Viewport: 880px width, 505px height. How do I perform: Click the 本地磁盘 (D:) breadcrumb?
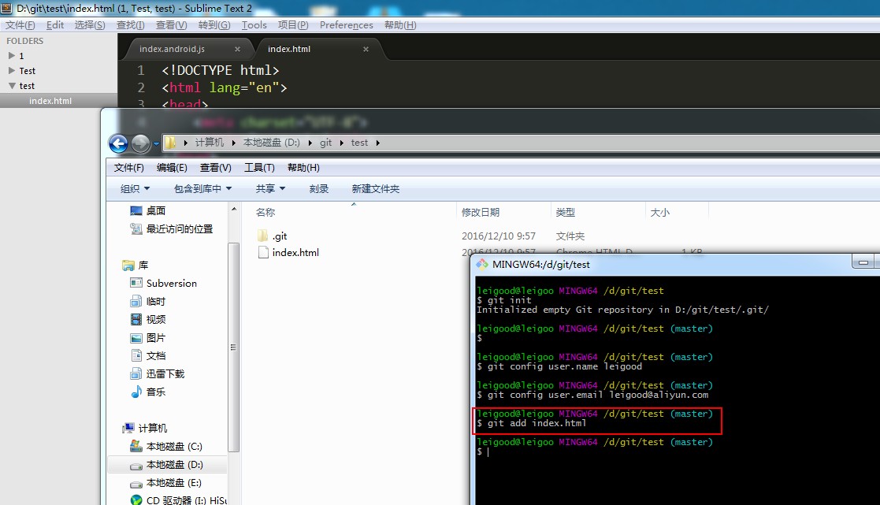[x=272, y=143]
